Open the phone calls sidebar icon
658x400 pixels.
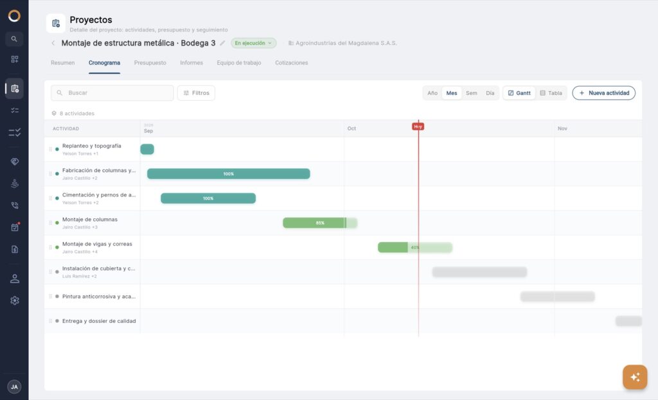click(14, 205)
